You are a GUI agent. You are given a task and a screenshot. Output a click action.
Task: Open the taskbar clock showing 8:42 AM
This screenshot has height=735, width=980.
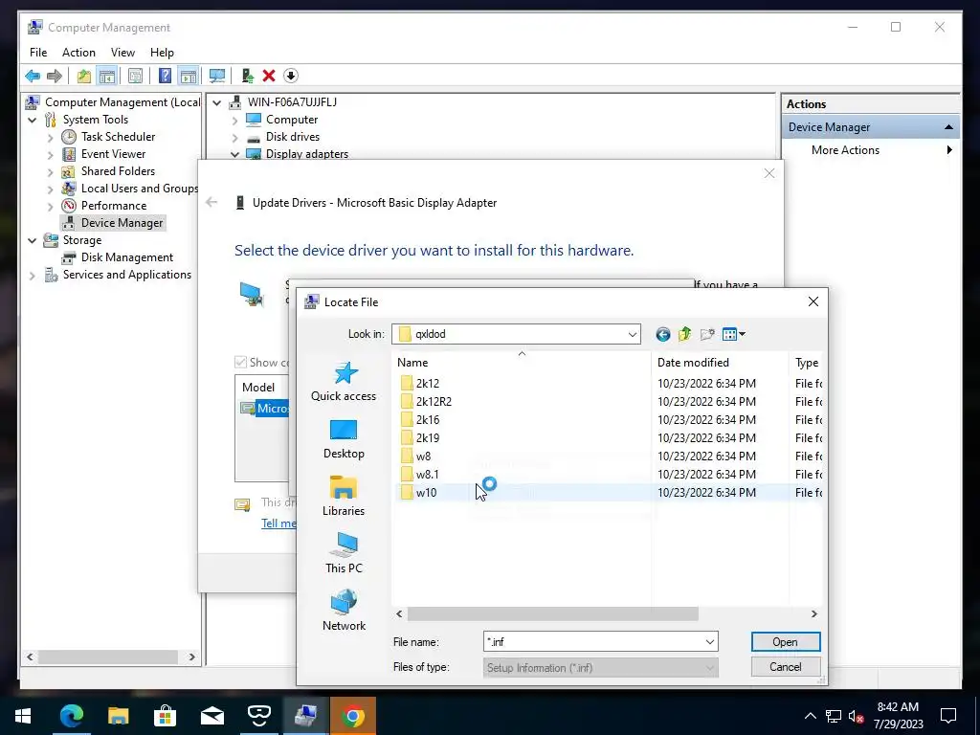(x=898, y=716)
